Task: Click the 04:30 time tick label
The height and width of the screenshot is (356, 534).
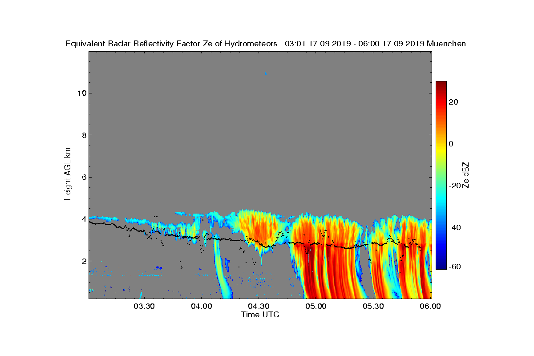Action: [259, 307]
